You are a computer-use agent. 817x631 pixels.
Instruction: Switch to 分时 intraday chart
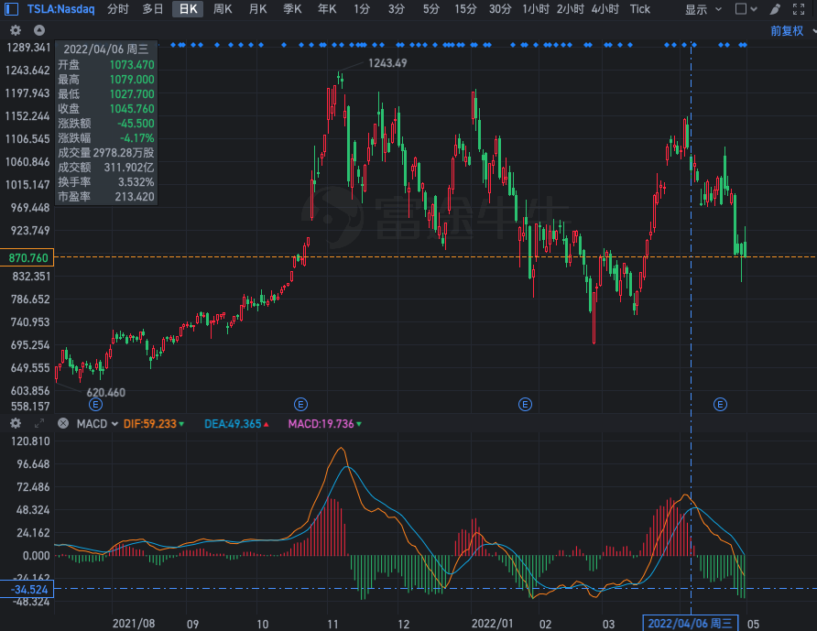coord(118,9)
